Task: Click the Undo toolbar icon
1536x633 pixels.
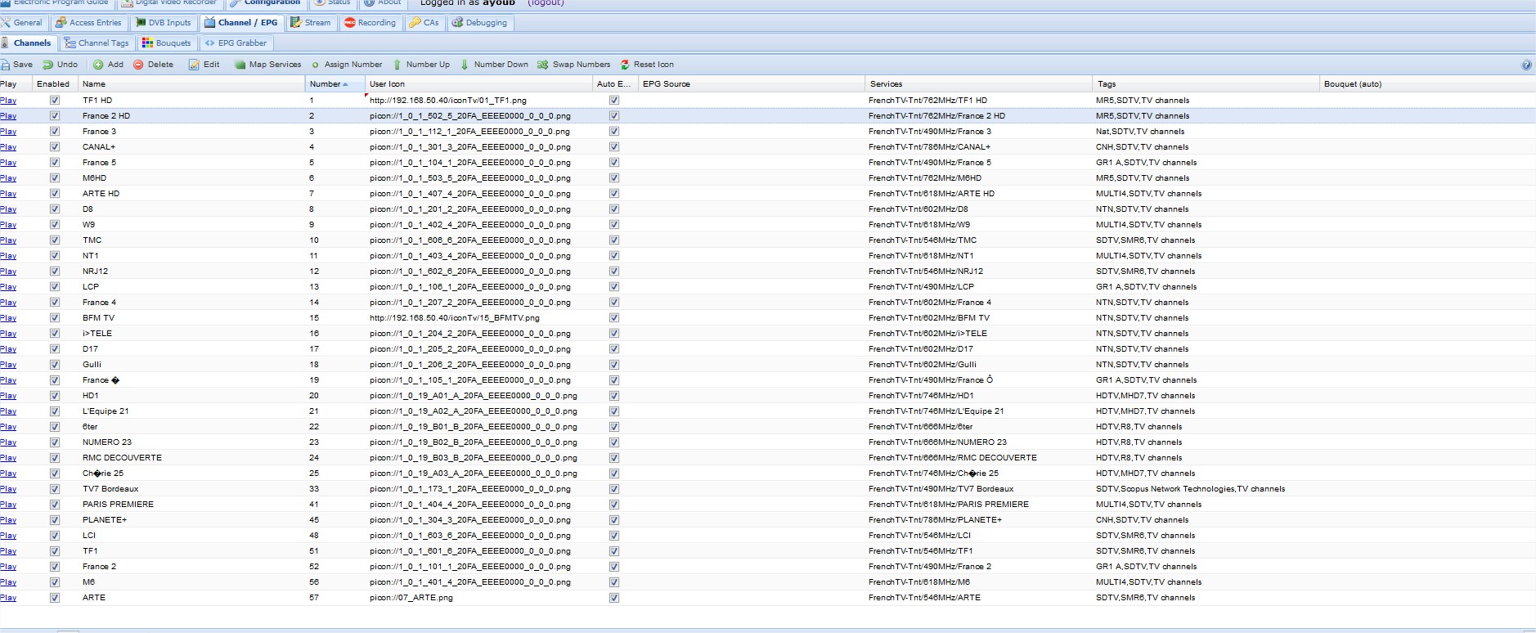Action: [48, 65]
